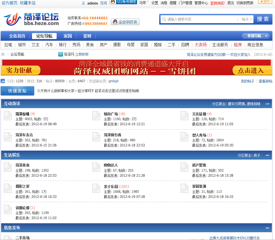Open 大卖场 in the sub navigation

click(201, 45)
